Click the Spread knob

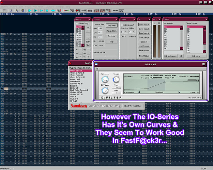116,80
